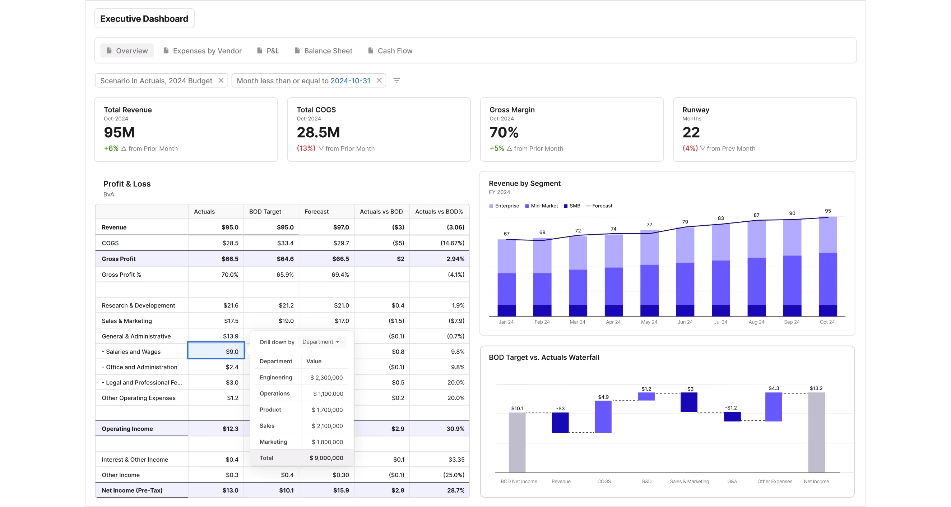Toggle the Mid-Market legend swatch
951x507 pixels.
[x=527, y=206]
